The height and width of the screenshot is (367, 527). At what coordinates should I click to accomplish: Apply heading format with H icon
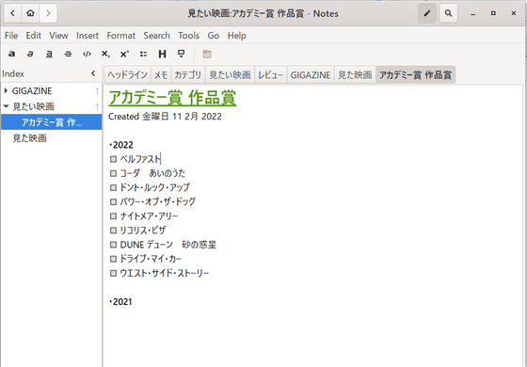point(162,54)
